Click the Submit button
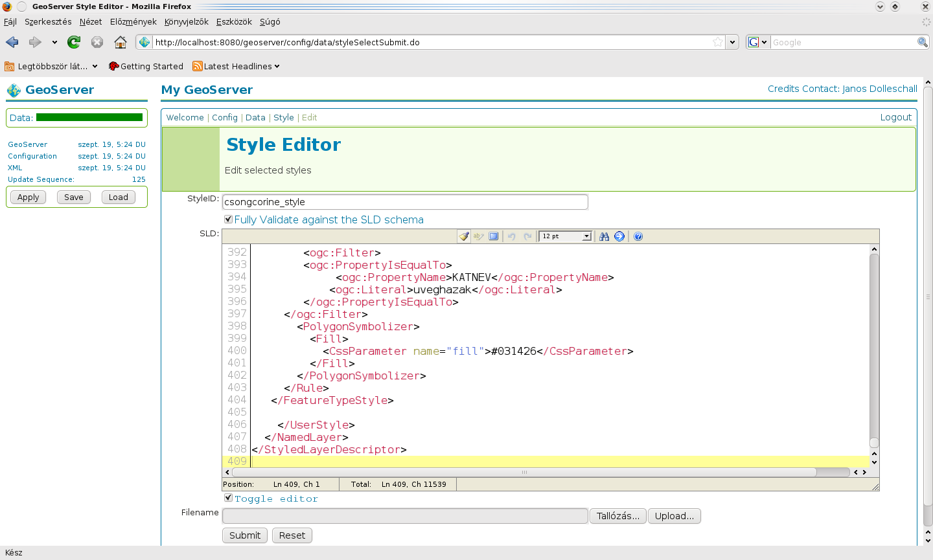The width and height of the screenshot is (933, 560). [245, 535]
